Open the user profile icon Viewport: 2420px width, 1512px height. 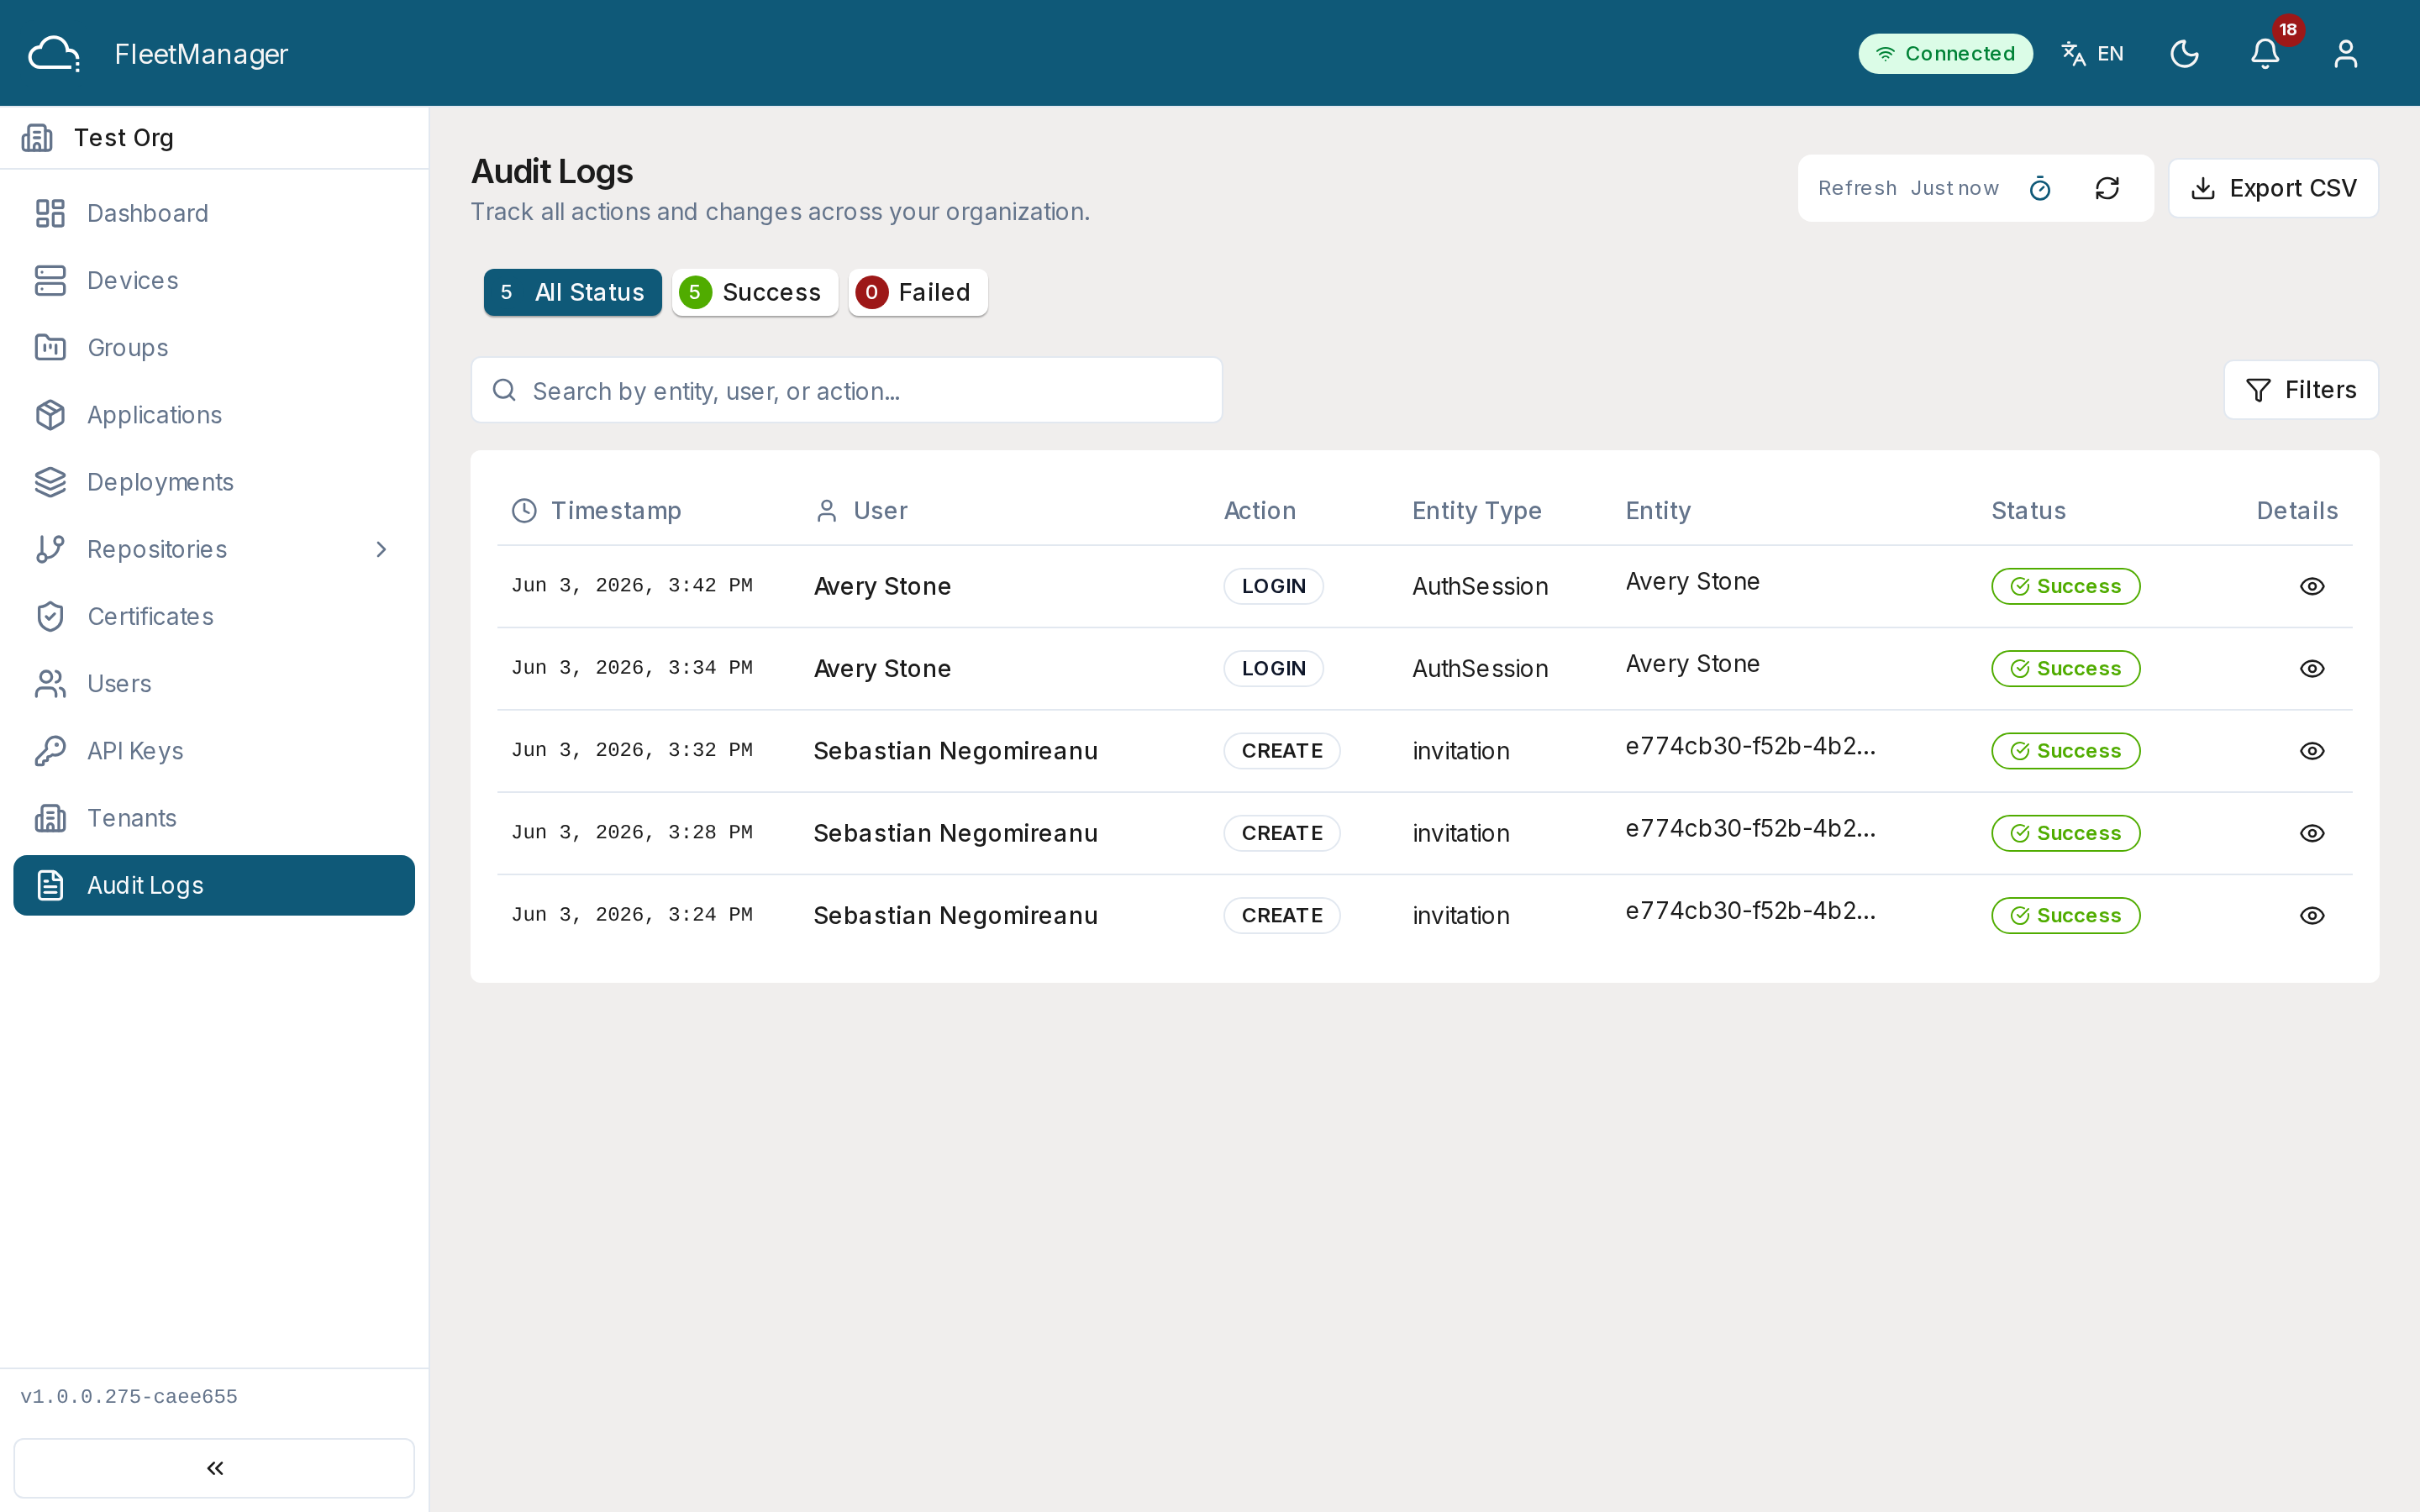2345,54
